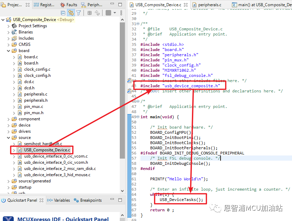292x221 pixels.
Task: Collapse the comment fold on line 31
Action: click(138, 24)
